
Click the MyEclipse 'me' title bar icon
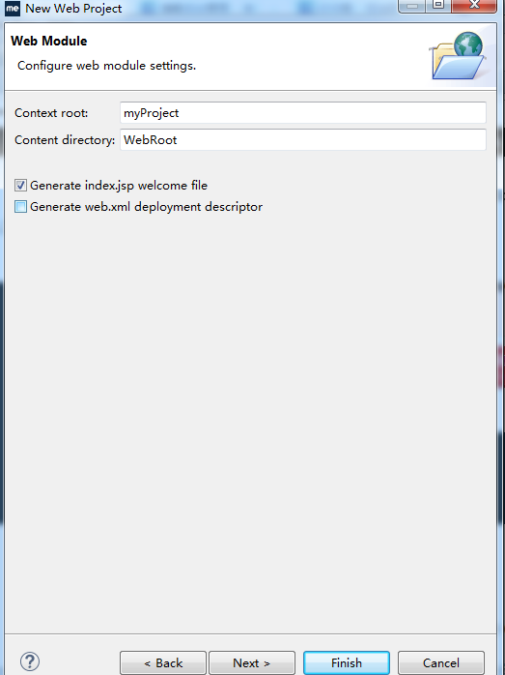(x=13, y=8)
